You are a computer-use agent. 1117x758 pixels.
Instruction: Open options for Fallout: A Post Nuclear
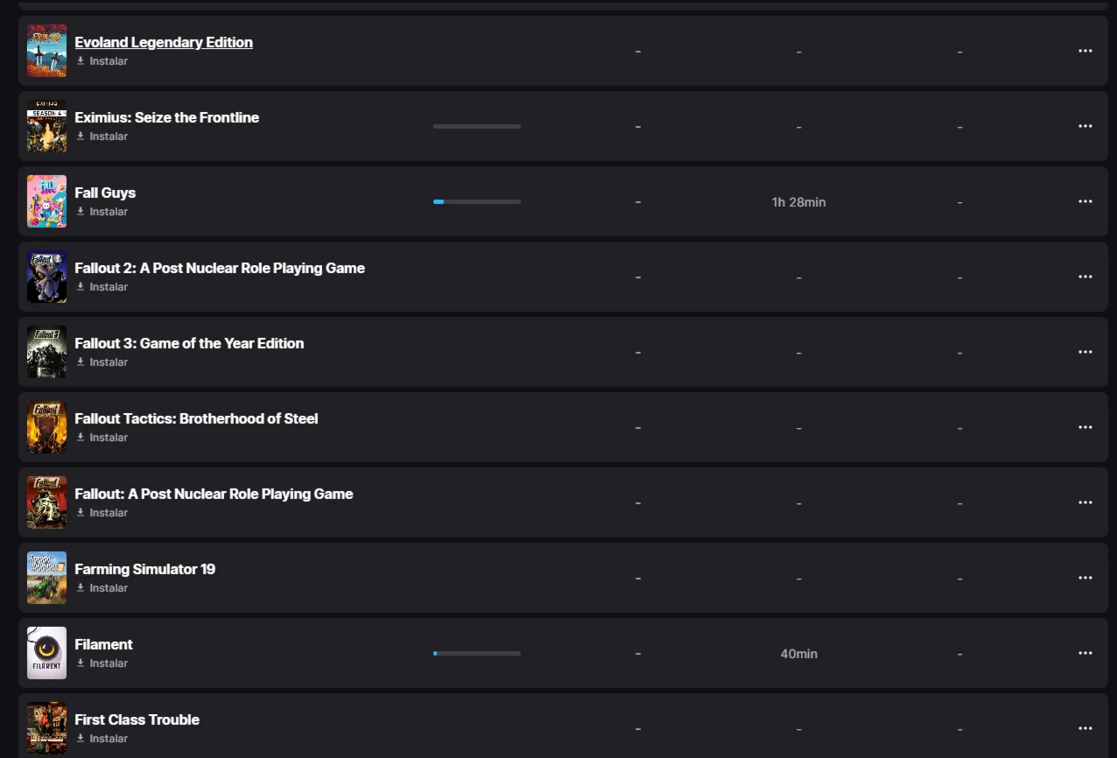point(1085,502)
